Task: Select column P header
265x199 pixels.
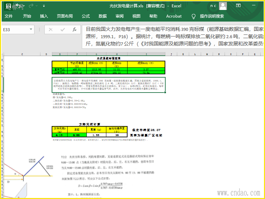Action: (243, 54)
